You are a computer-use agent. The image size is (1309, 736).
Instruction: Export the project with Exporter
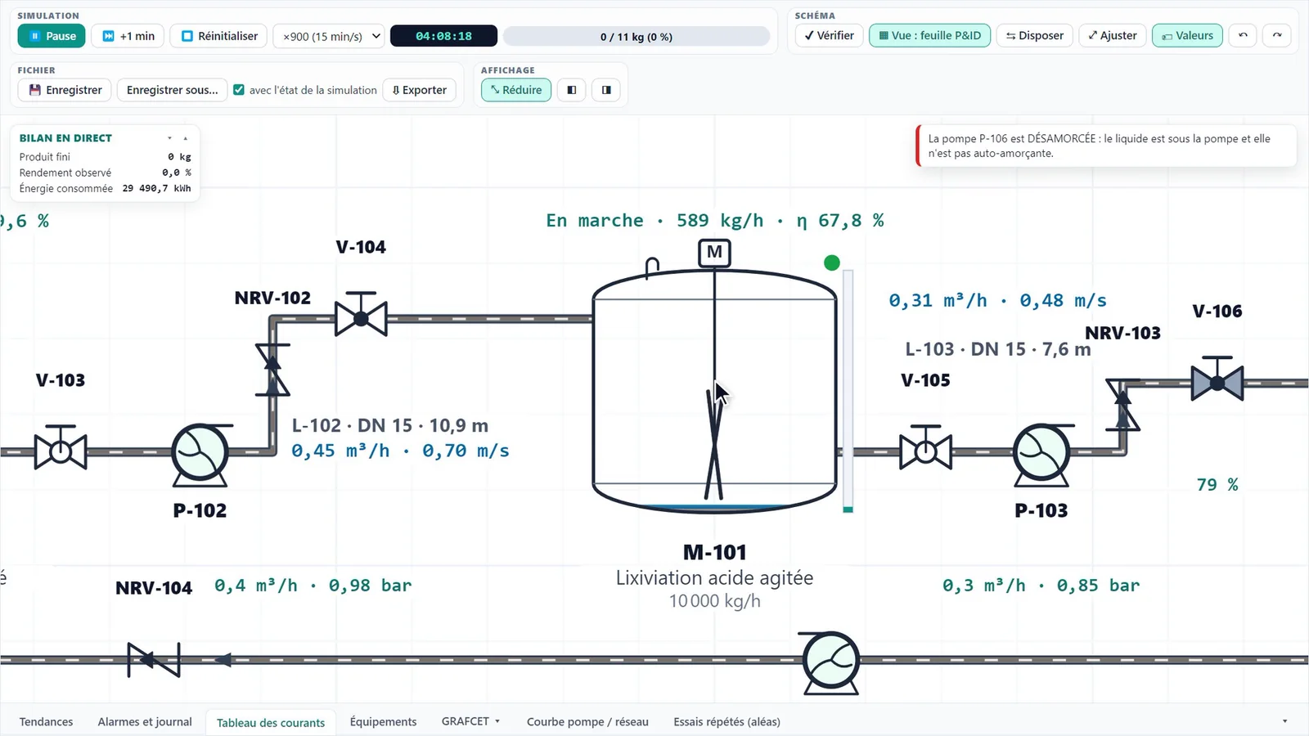click(x=419, y=90)
